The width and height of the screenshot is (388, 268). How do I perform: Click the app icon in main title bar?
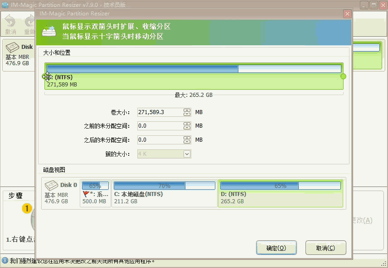[5, 5]
